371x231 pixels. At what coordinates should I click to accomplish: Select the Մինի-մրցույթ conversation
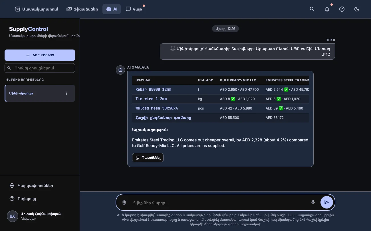[40, 93]
